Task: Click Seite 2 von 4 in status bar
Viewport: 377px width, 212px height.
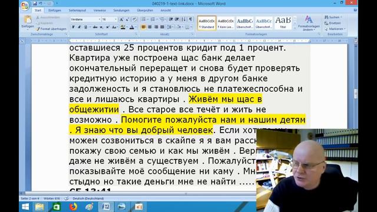Action: tap(30, 198)
